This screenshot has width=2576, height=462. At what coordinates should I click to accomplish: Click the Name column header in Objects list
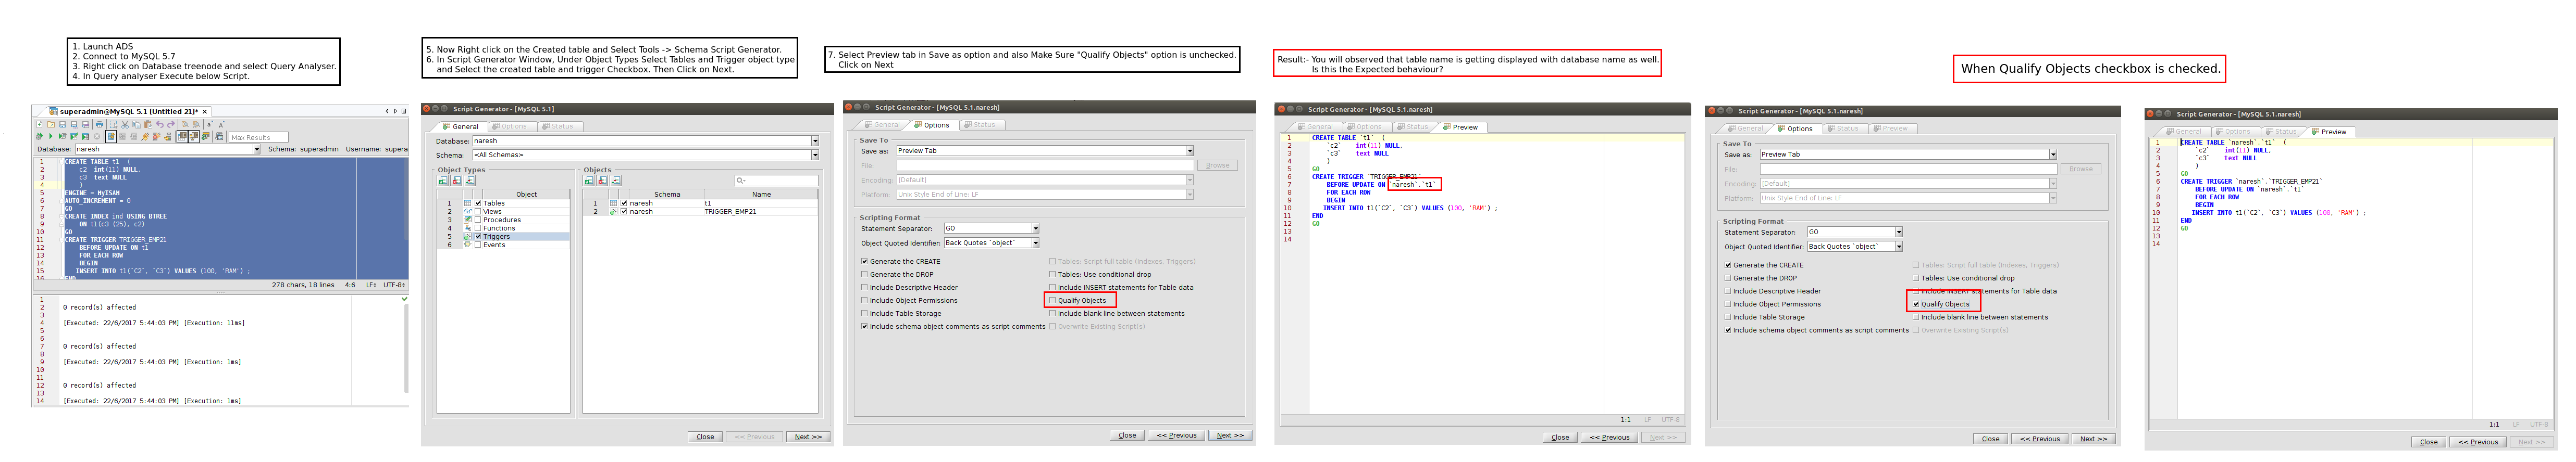pyautogui.click(x=761, y=195)
